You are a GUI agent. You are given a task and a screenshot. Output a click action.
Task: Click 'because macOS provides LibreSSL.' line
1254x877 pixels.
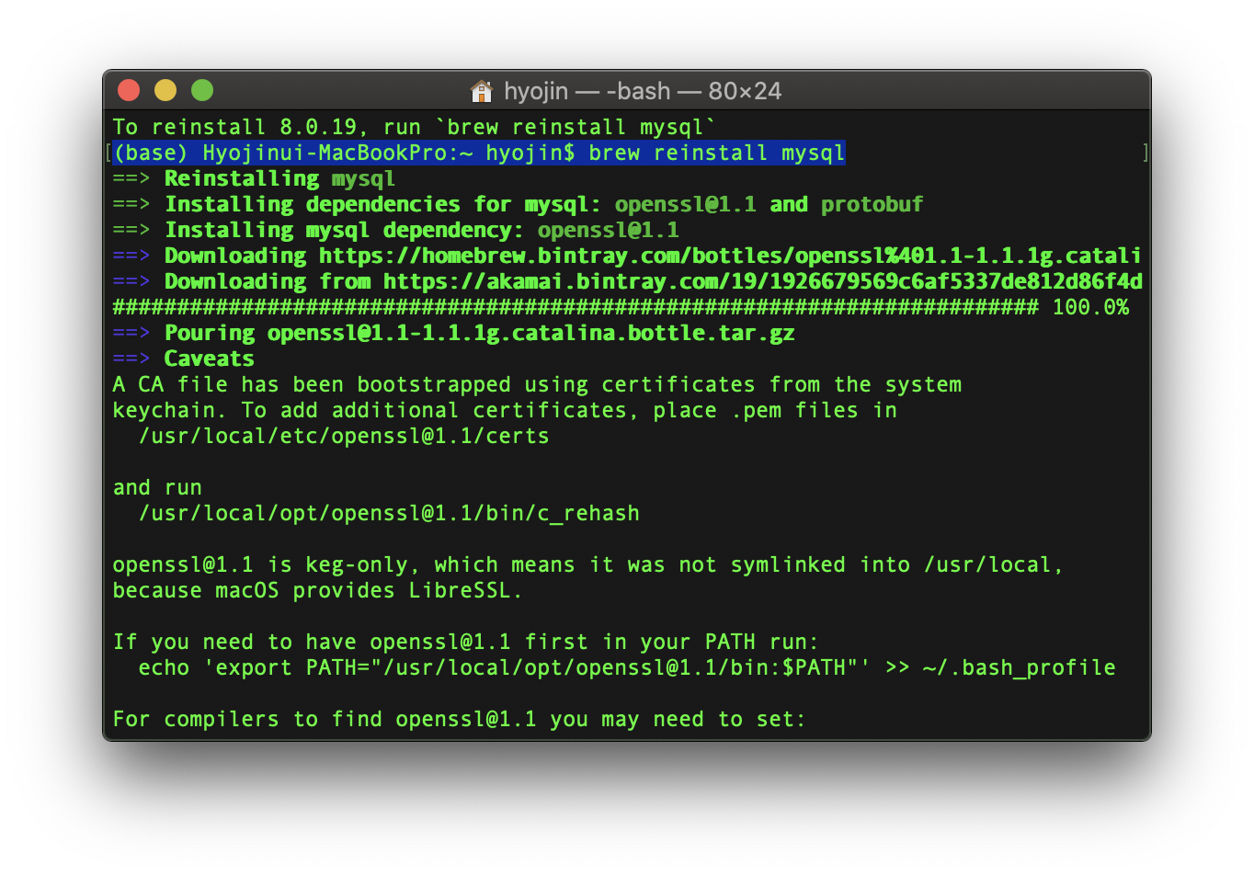[x=317, y=590]
